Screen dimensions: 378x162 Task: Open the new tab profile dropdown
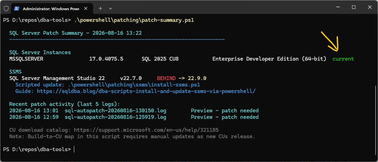pos(110,9)
